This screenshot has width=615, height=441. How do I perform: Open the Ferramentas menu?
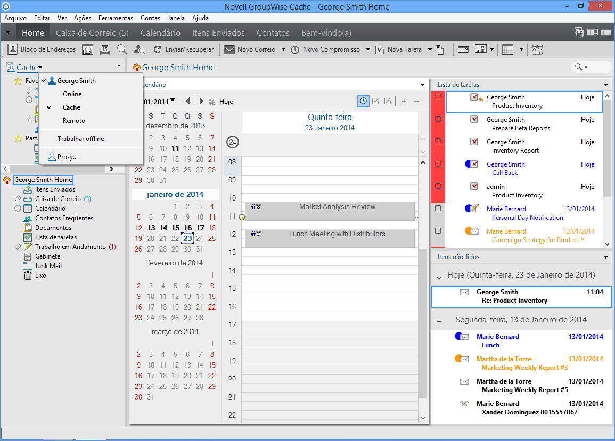click(116, 18)
